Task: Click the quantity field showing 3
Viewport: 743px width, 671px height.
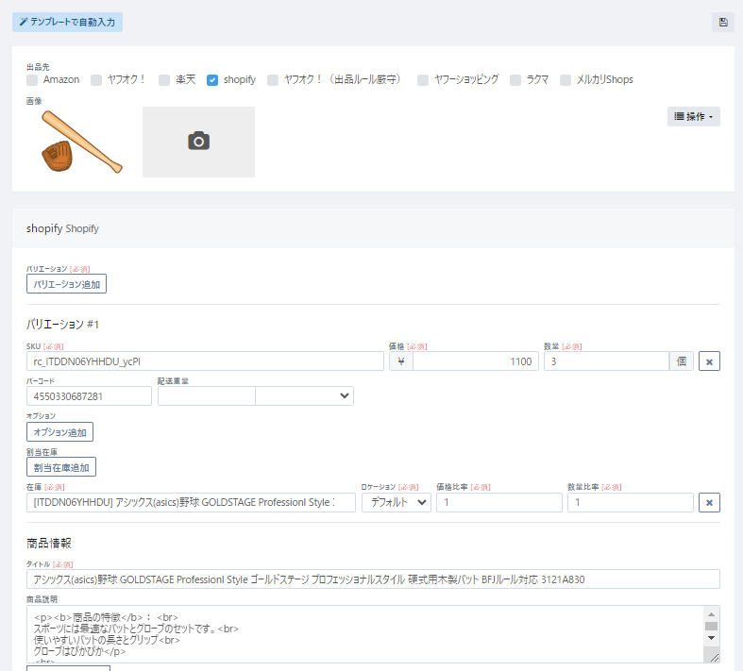Action: tap(606, 361)
